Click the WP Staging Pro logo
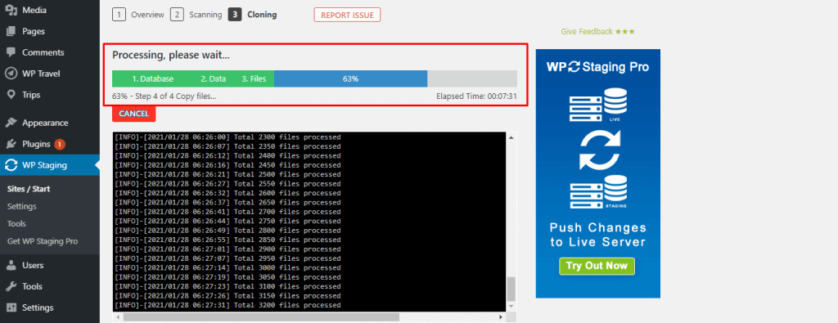Image resolution: width=838 pixels, height=323 pixels. pos(598,67)
